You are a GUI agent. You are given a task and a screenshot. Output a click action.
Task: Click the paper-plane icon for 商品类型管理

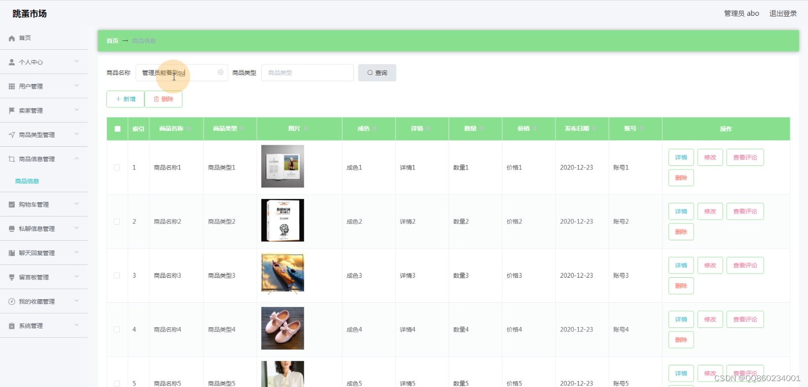[x=12, y=135]
